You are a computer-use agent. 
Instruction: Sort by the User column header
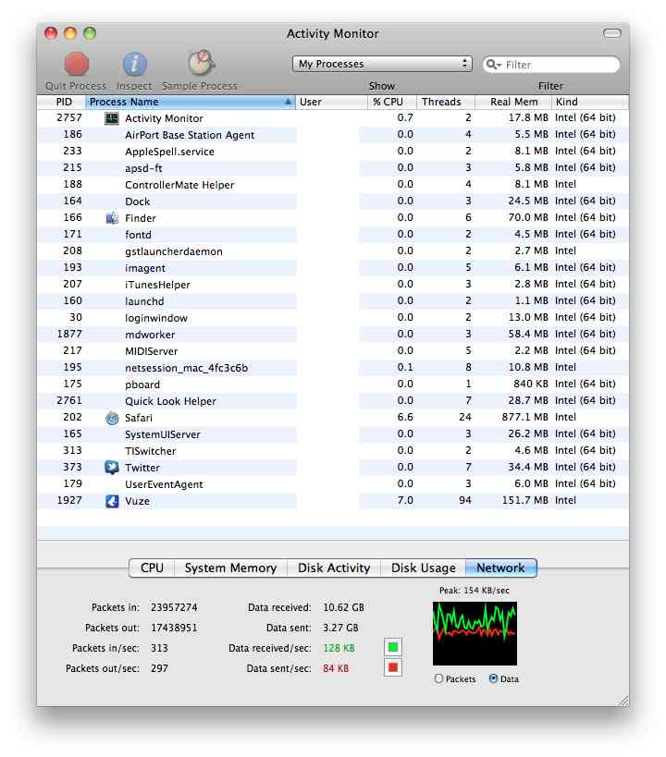(331, 102)
